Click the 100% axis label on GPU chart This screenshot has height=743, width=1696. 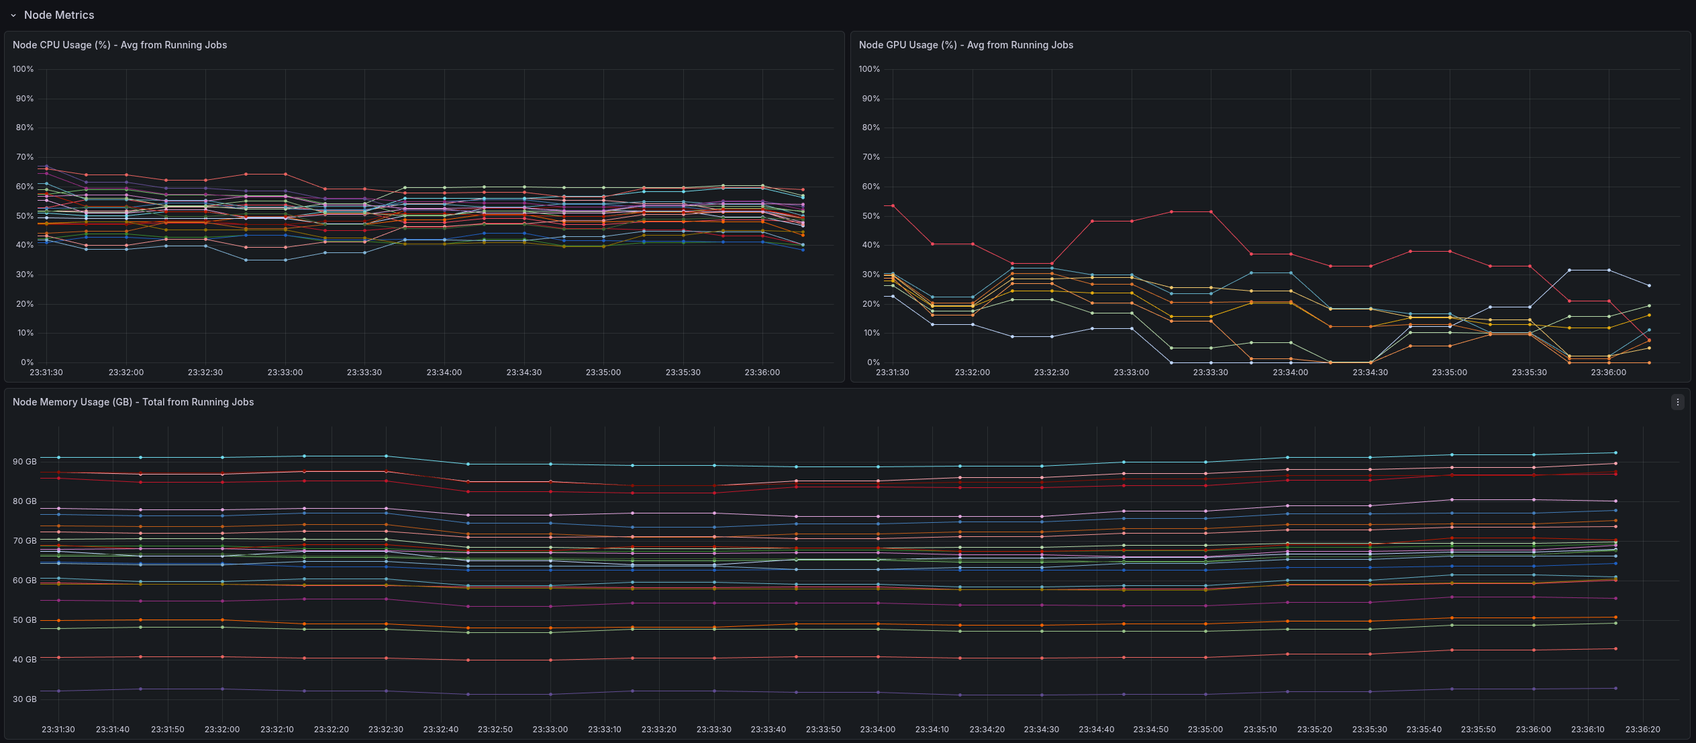[x=869, y=68]
